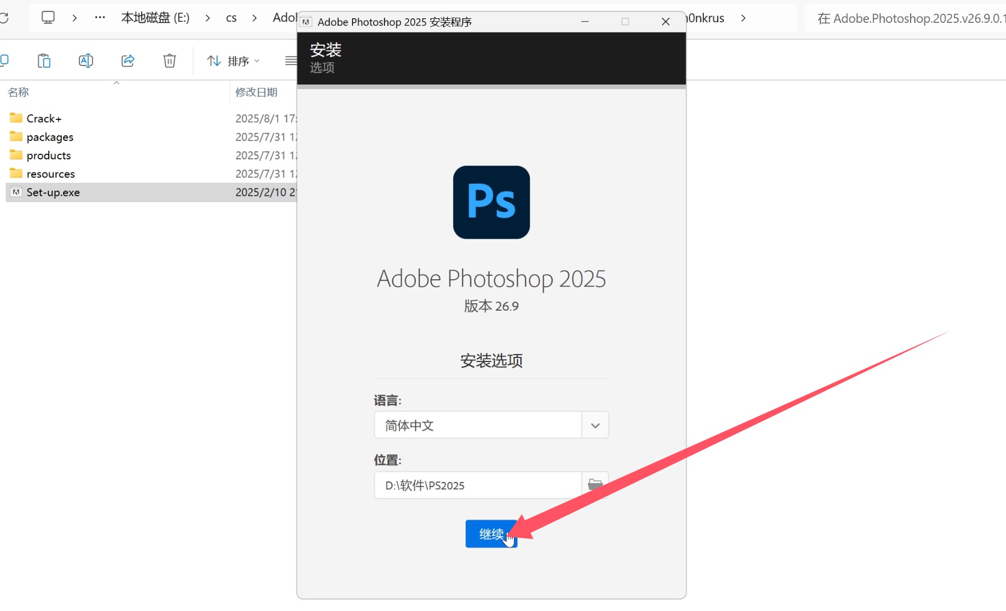Click the browse folder icon for install location
The height and width of the screenshot is (611, 1006).
coord(595,485)
